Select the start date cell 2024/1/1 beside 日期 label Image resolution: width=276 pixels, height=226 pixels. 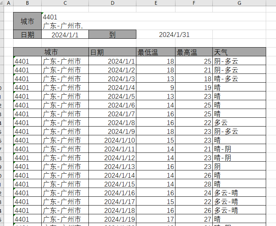65,35
